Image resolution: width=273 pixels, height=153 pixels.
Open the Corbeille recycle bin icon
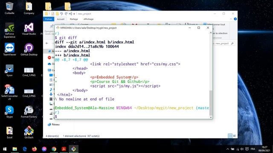point(9,8)
